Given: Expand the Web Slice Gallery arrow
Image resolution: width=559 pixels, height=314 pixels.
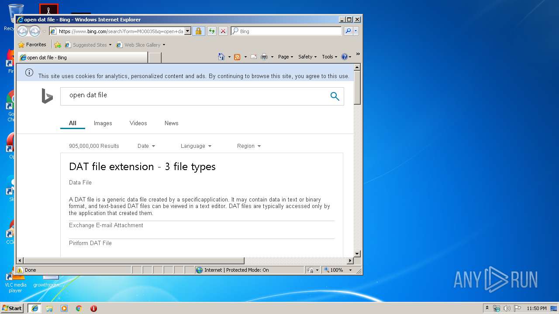Looking at the screenshot, I should [164, 45].
